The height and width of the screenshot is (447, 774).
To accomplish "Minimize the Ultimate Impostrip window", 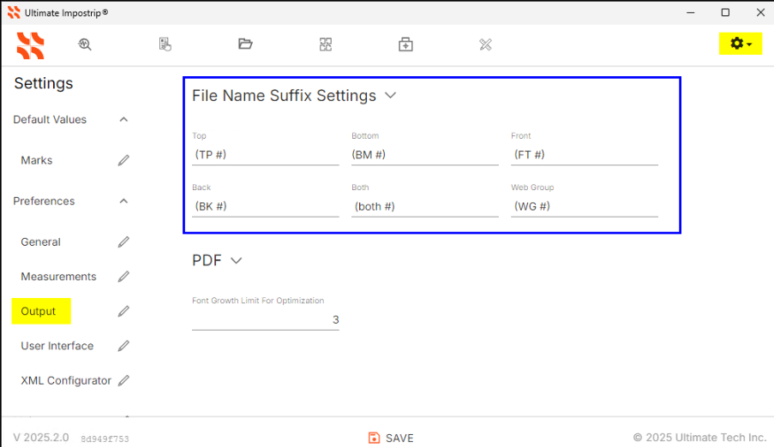I will pos(691,12).
